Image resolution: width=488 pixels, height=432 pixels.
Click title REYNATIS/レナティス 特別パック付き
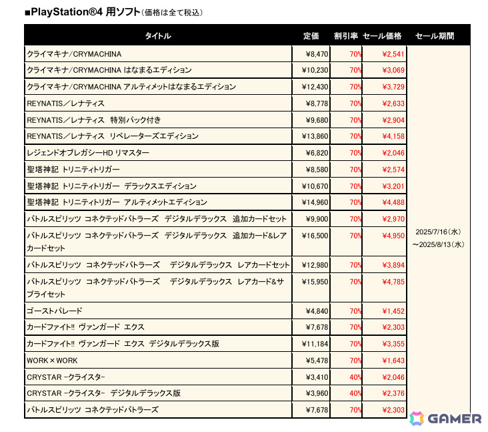pos(94,120)
